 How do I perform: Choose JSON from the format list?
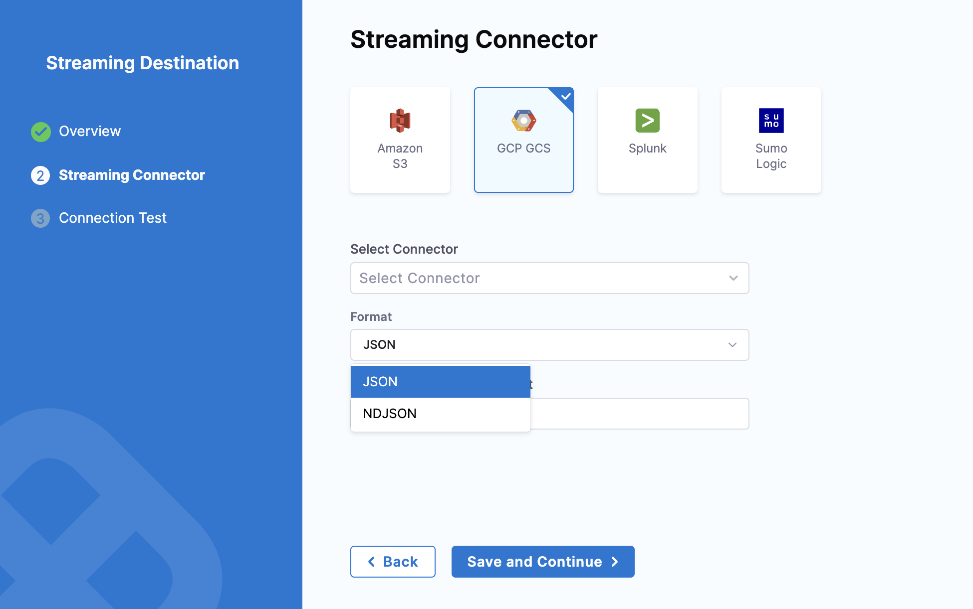(440, 382)
